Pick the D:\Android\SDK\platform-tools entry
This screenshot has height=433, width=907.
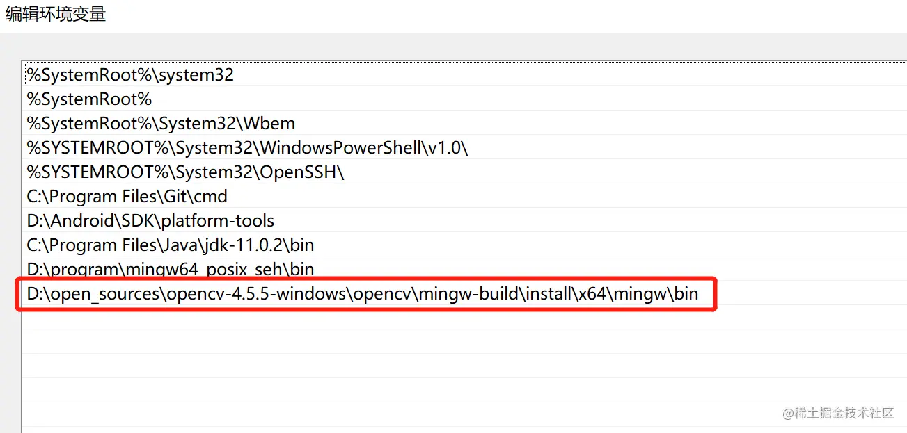150,221
